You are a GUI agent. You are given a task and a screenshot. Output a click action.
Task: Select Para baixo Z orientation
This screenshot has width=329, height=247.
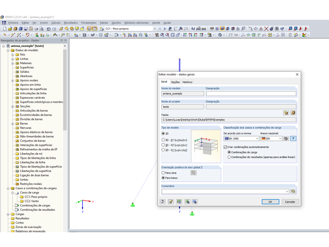(x=163, y=178)
